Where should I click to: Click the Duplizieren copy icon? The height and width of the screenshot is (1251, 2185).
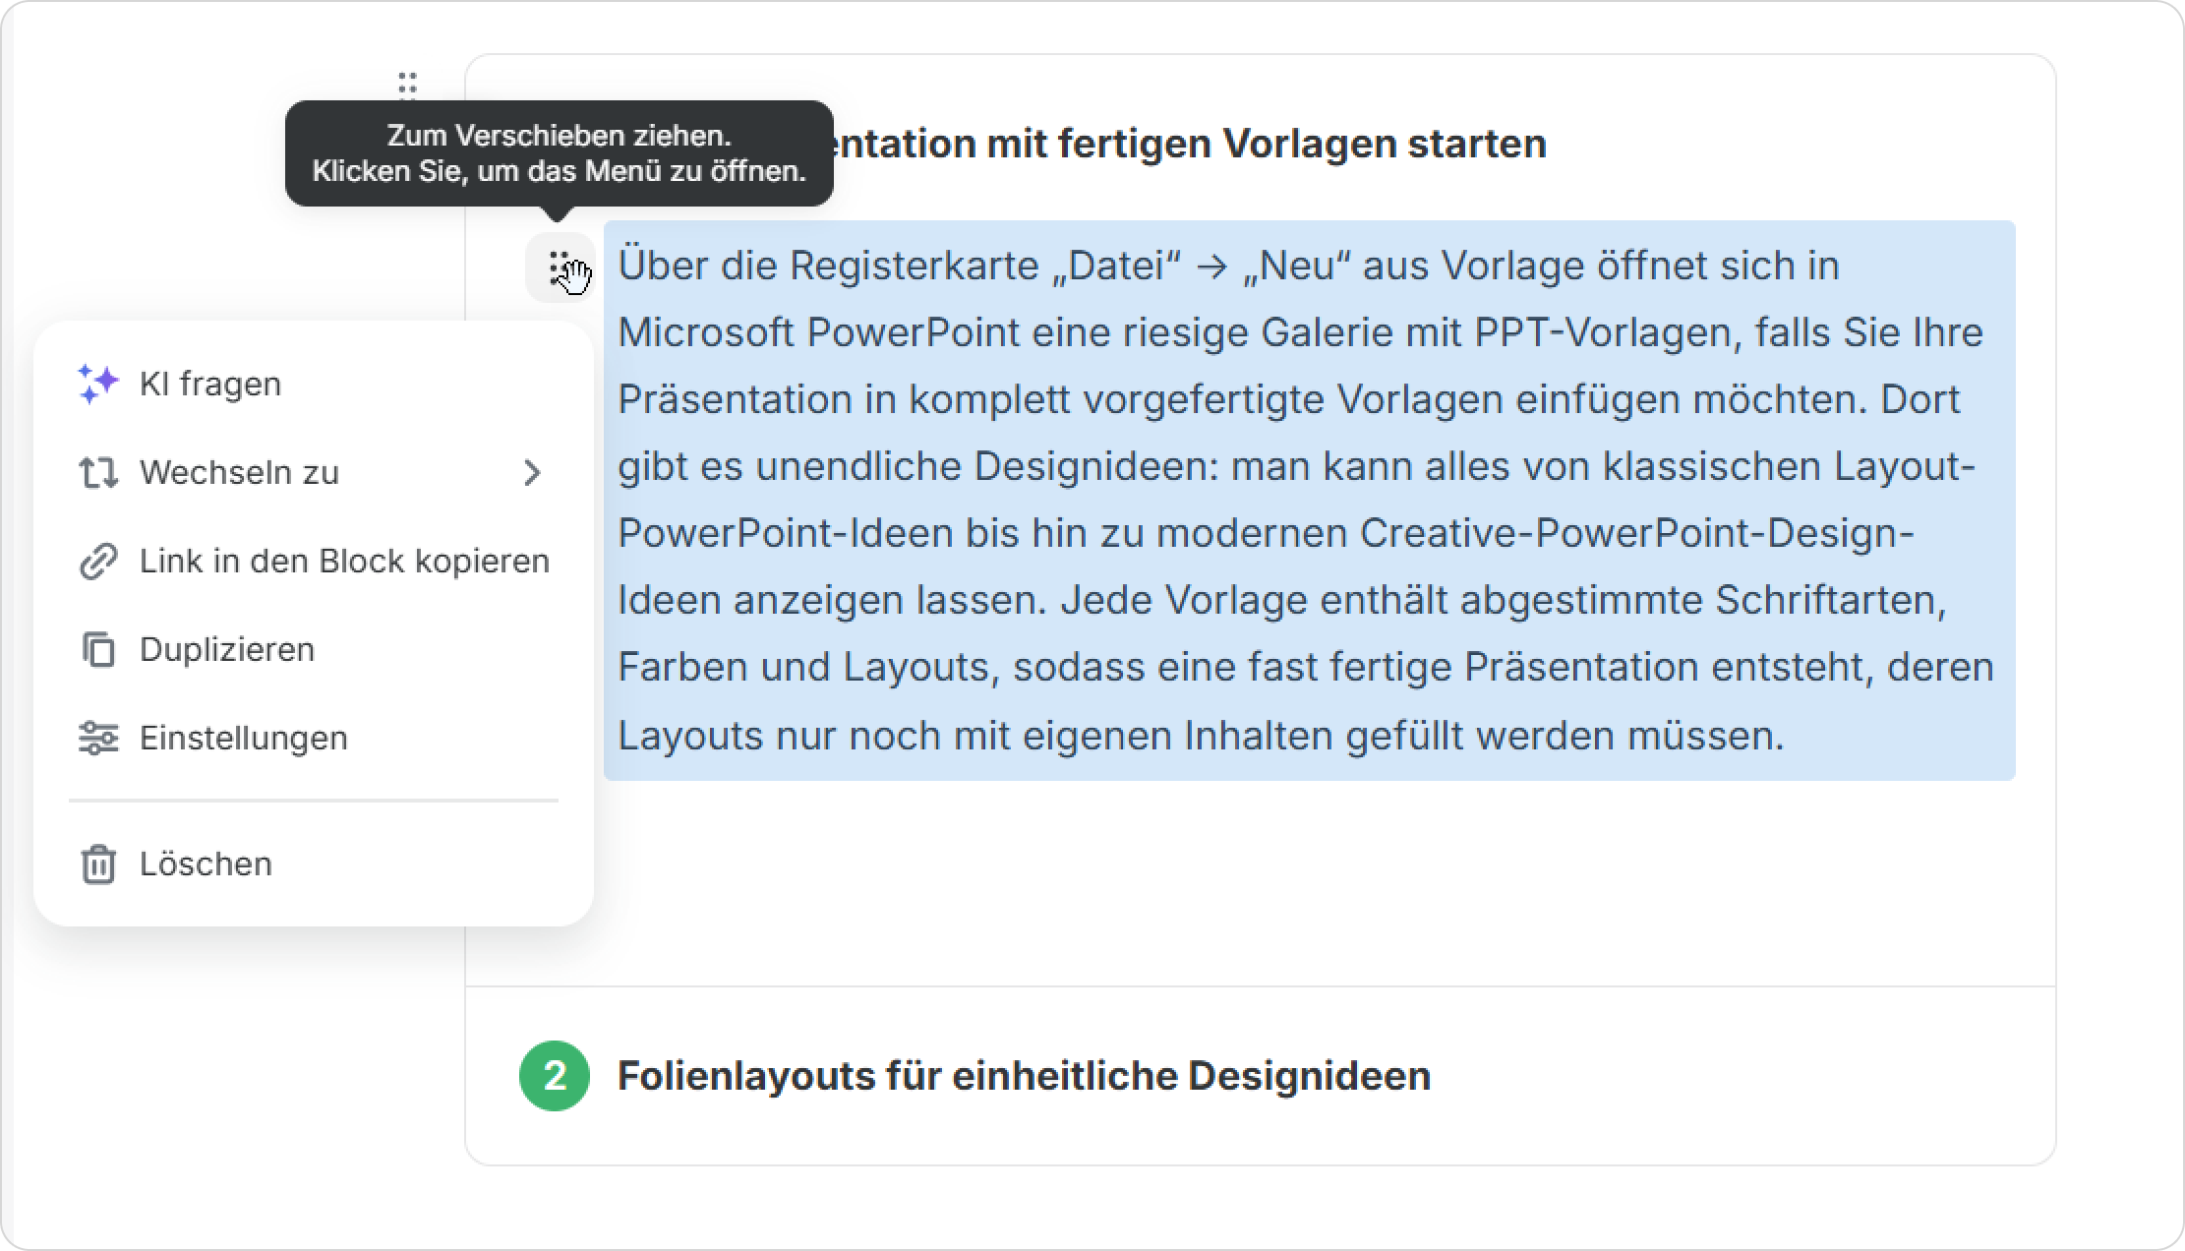point(98,650)
